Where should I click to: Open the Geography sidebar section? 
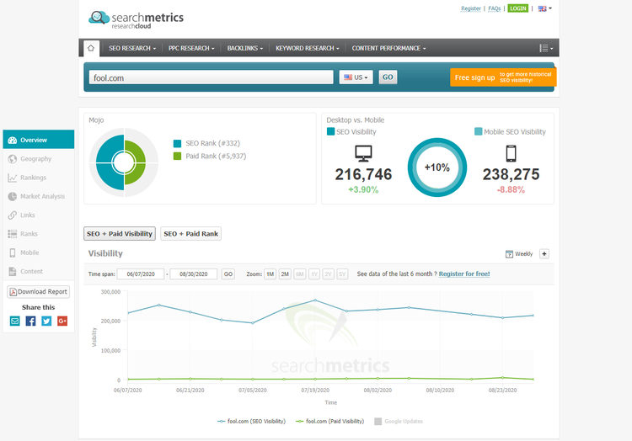pos(38,159)
